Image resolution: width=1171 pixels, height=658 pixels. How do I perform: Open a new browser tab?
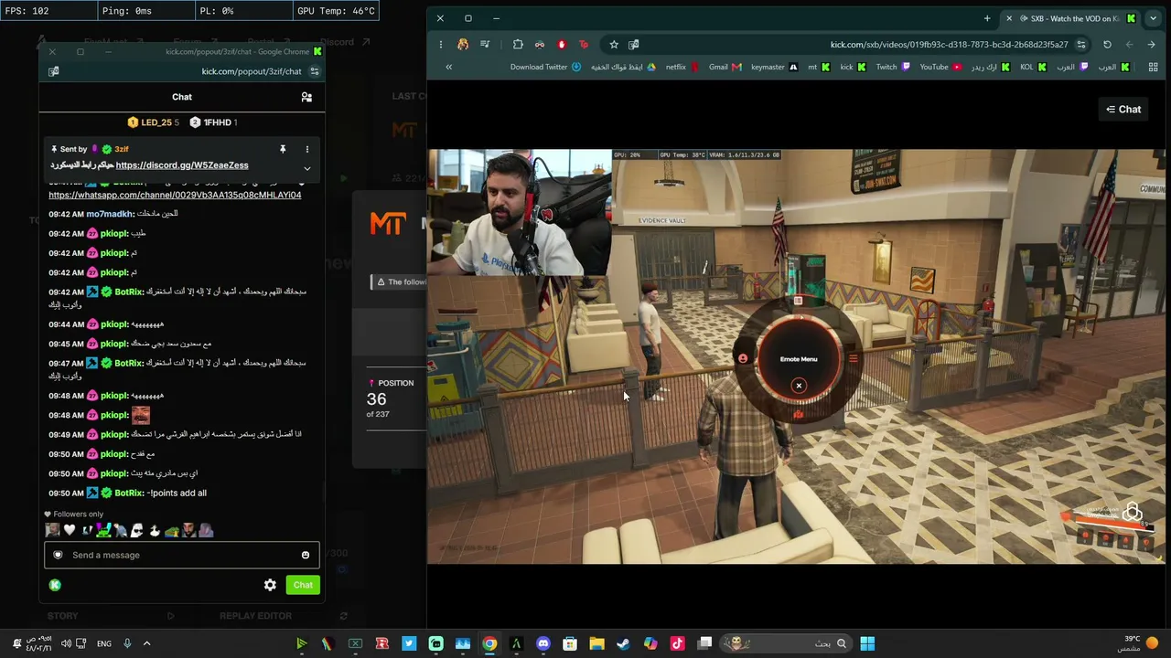click(987, 18)
